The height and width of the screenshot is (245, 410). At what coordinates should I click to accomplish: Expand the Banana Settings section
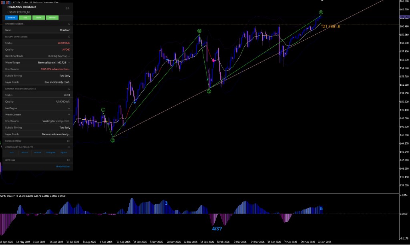tap(68, 141)
